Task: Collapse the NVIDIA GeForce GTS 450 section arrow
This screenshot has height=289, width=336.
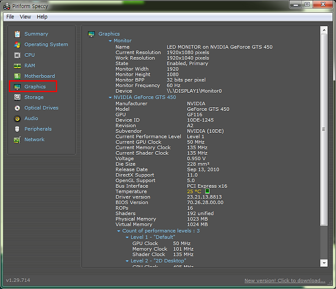Action: coord(110,97)
